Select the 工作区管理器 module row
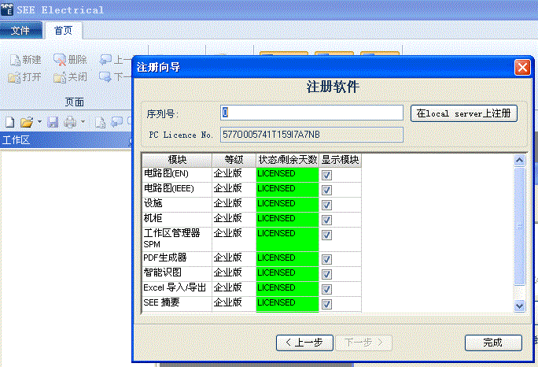Screen dimensions: 538x367 (252, 239)
